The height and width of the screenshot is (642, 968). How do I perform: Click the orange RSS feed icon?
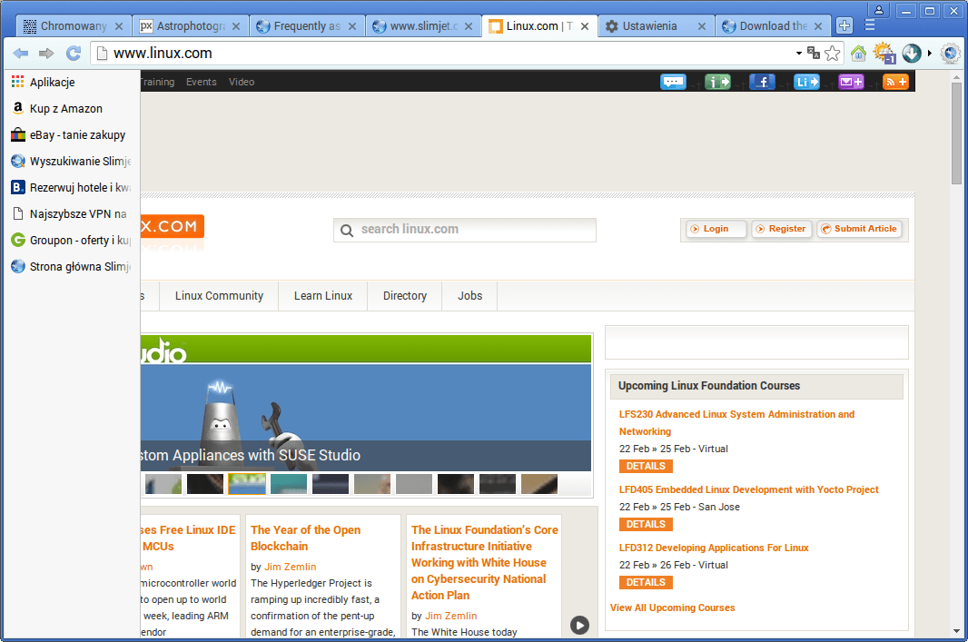click(x=895, y=82)
